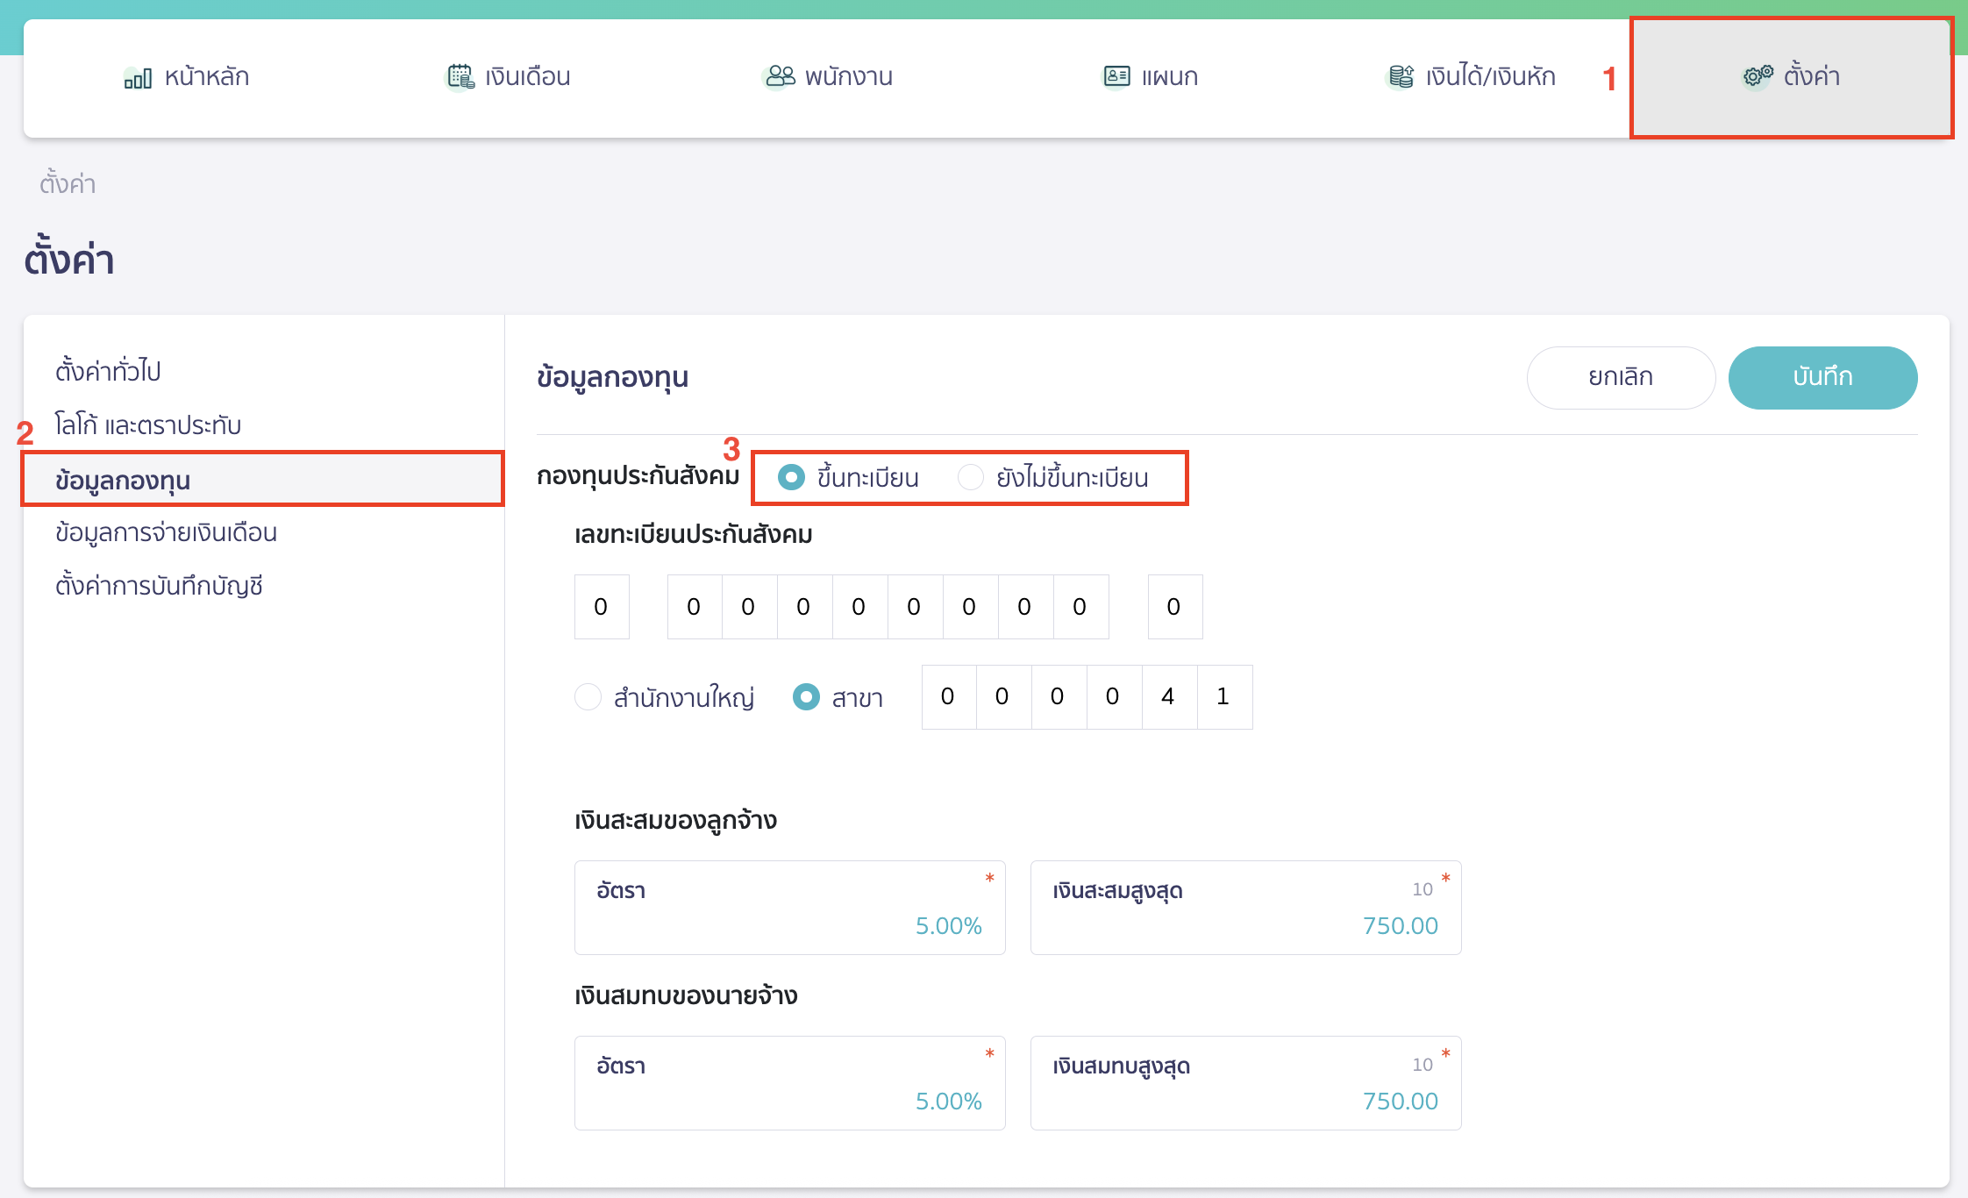Click the bar chart icon beside หน้าหลัก
The height and width of the screenshot is (1198, 1968).
pyautogui.click(x=138, y=78)
